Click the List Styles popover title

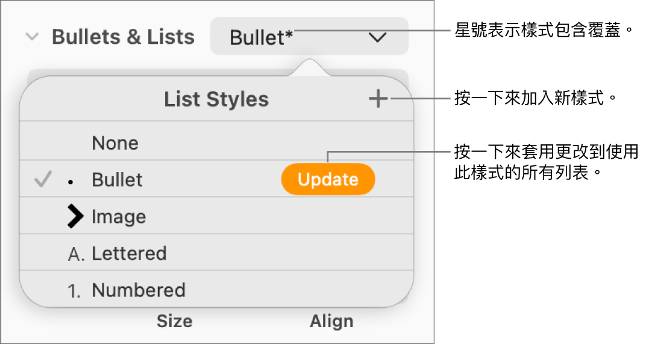(216, 100)
